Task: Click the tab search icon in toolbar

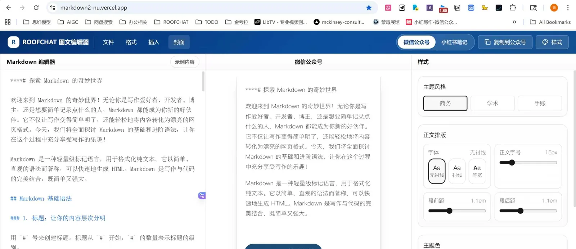Action: pyautogui.click(x=533, y=8)
